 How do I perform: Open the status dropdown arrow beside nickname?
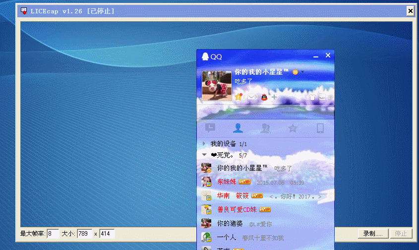302,72
